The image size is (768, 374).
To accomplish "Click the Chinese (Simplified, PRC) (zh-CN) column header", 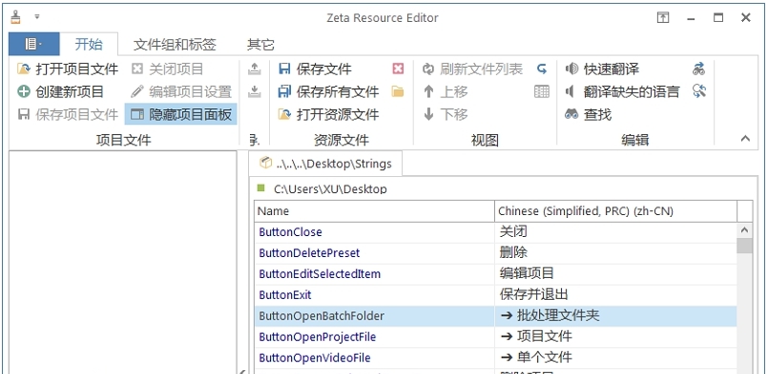I will click(x=615, y=211).
